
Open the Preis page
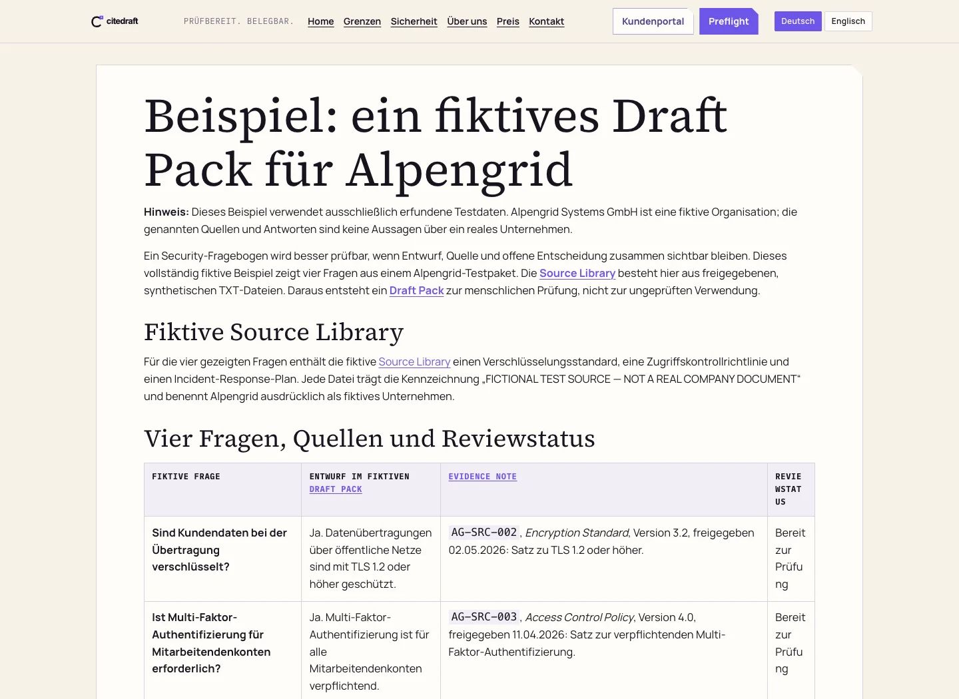point(508,21)
